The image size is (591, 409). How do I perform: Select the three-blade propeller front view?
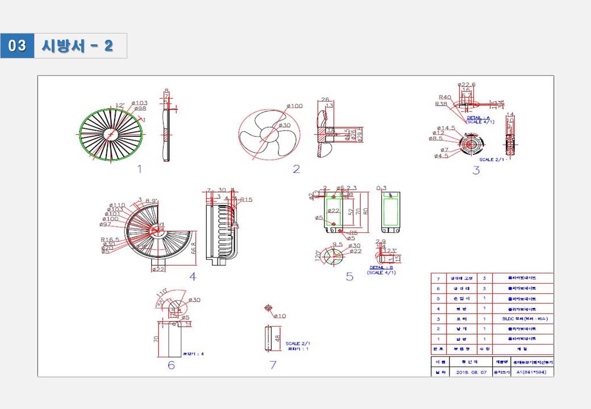click(x=268, y=136)
